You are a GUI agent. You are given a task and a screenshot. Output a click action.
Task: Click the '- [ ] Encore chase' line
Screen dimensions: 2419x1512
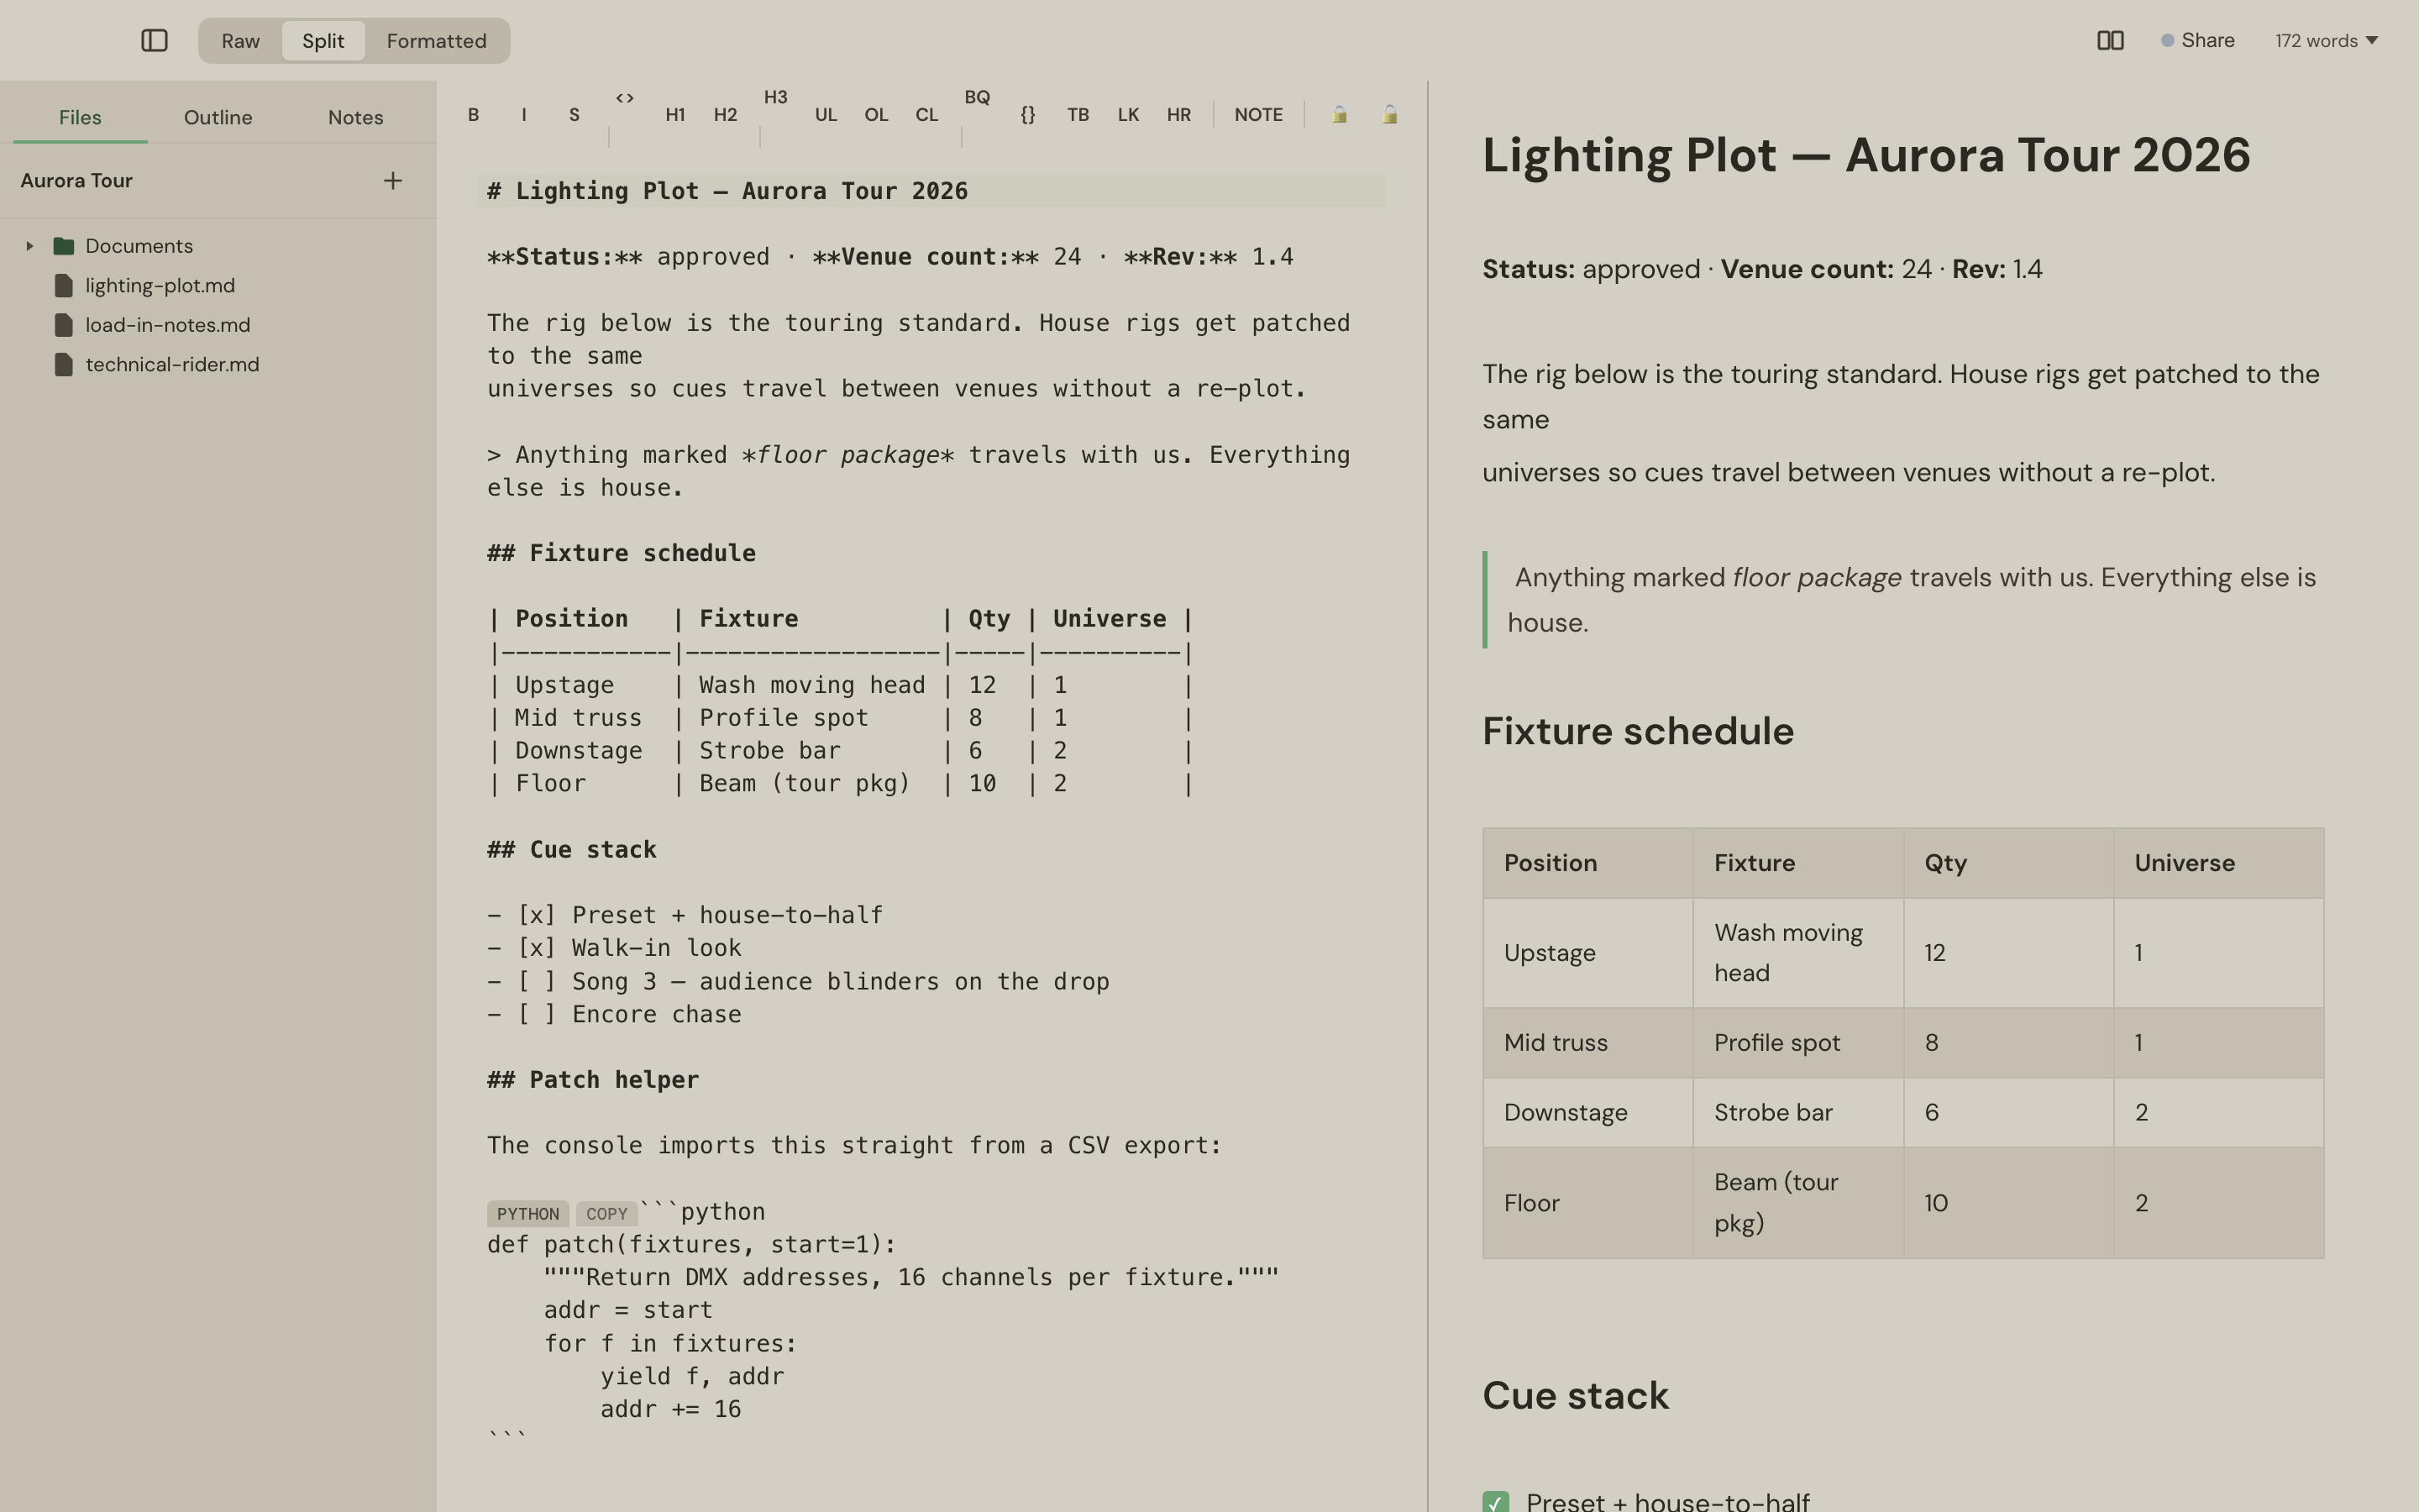(615, 1014)
